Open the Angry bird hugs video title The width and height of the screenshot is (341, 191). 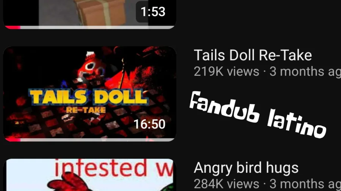(x=246, y=168)
